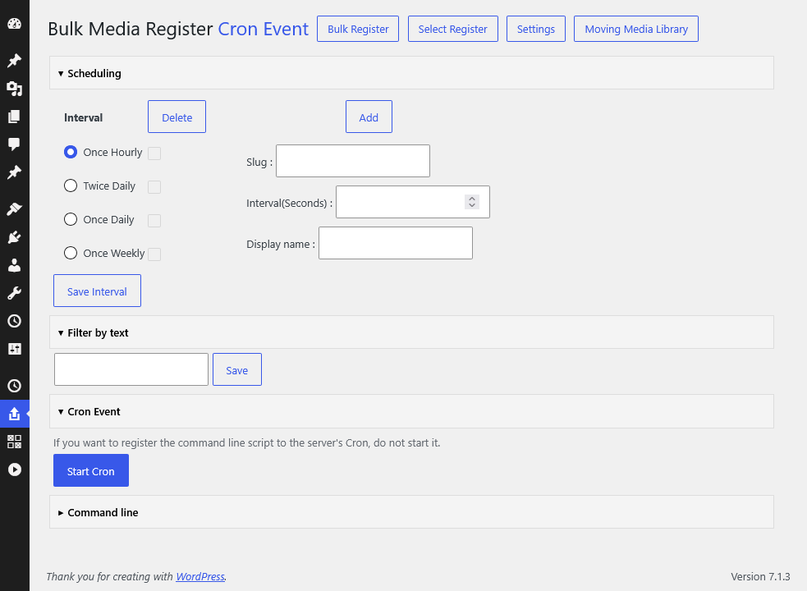Open the Moving Media Library tab
The height and width of the screenshot is (591, 807).
pos(636,29)
